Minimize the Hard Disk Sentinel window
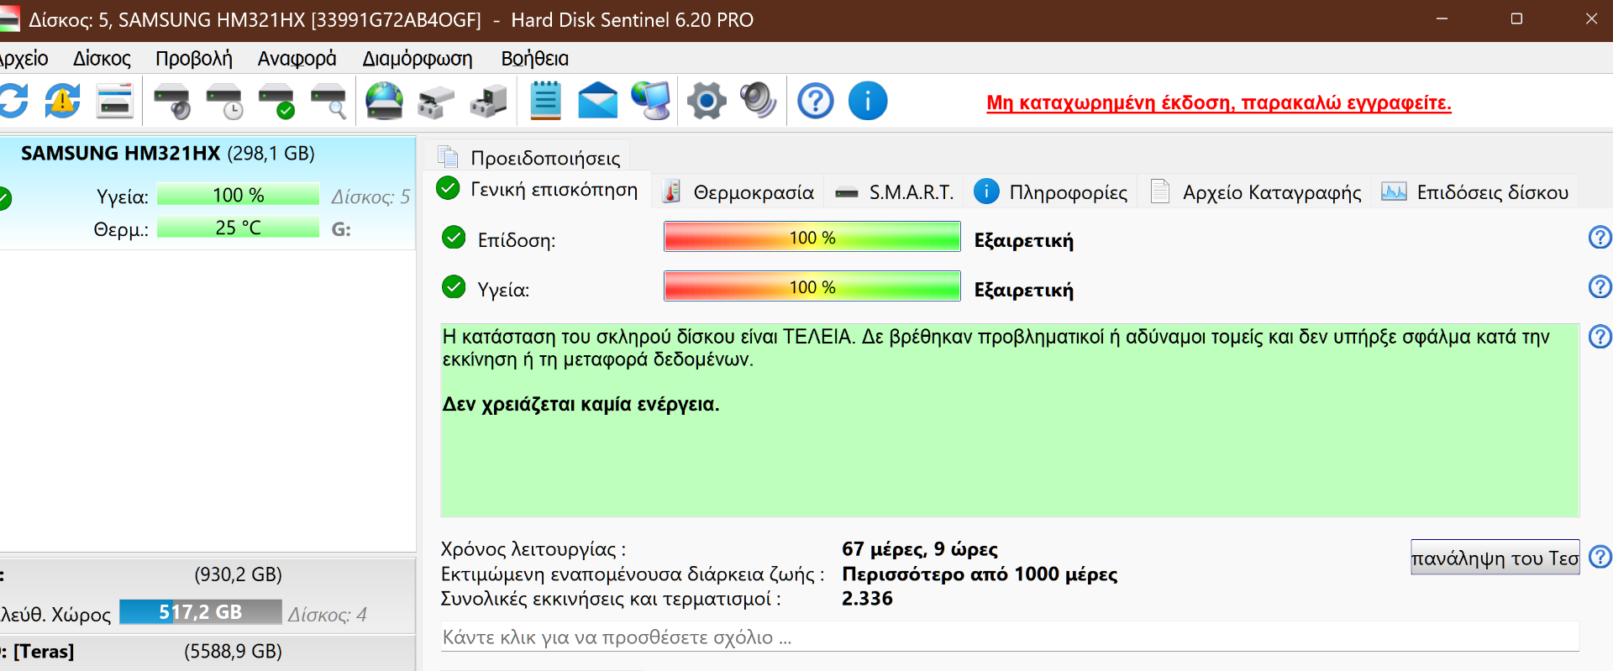The width and height of the screenshot is (1613, 671). 1442,18
